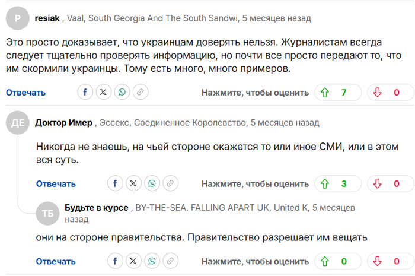Share Доктор Имер's comment on X
Screen dimensions: 415x276
point(133,183)
